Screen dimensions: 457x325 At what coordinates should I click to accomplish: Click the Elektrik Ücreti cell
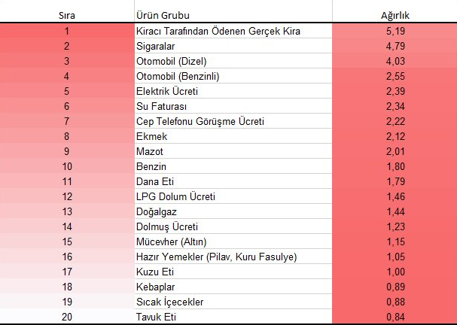click(x=233, y=91)
